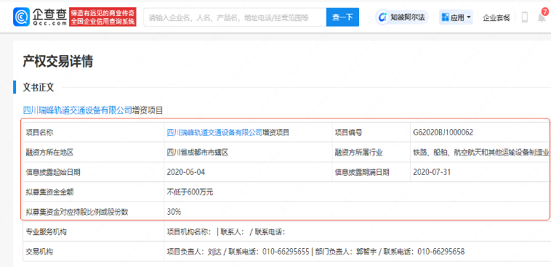Click the mobile phone icon in header
Screen dimensions: 551x267
coord(525,17)
